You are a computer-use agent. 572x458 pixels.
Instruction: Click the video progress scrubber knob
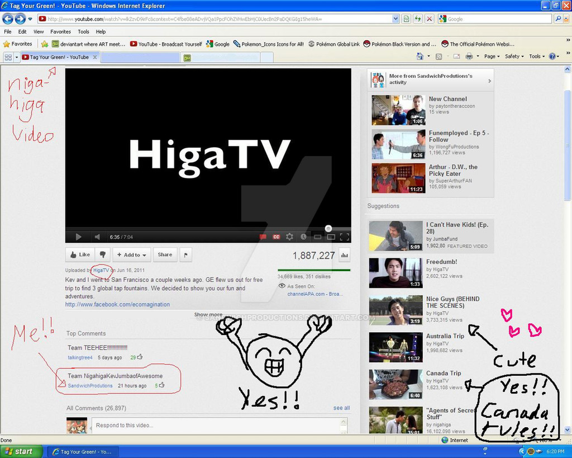[328, 229]
